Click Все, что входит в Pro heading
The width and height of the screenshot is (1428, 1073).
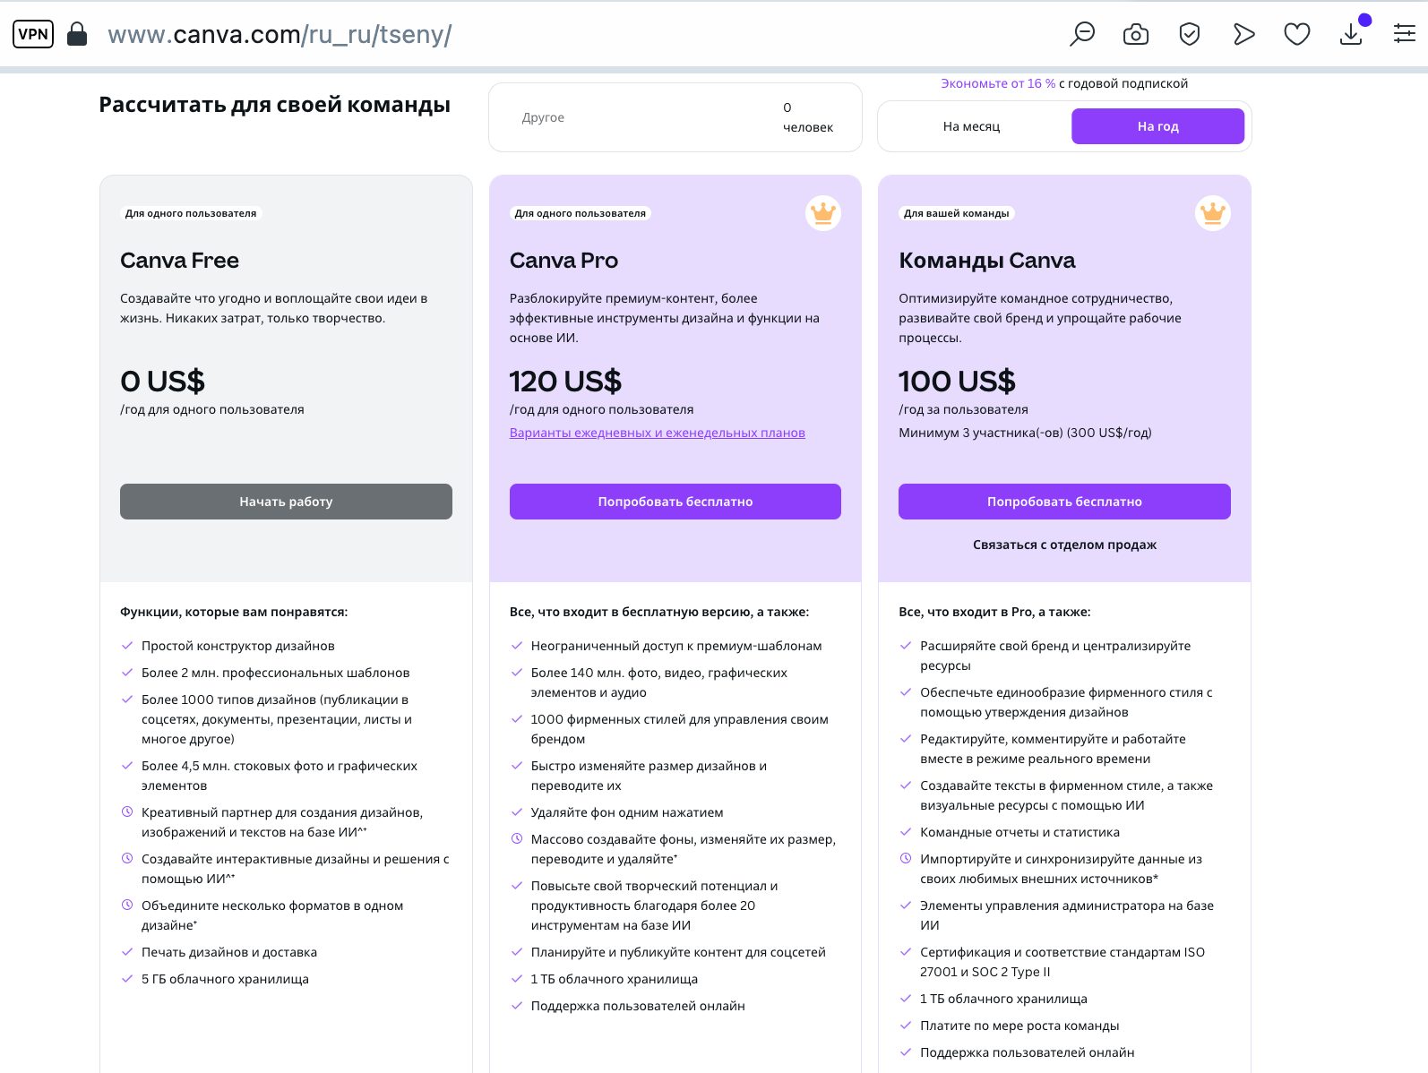click(994, 612)
